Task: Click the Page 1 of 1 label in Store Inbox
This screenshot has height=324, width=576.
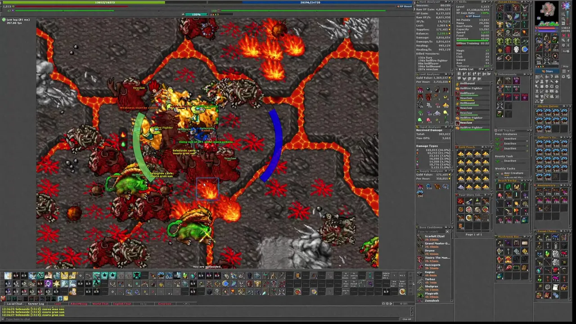Action: coord(473,234)
